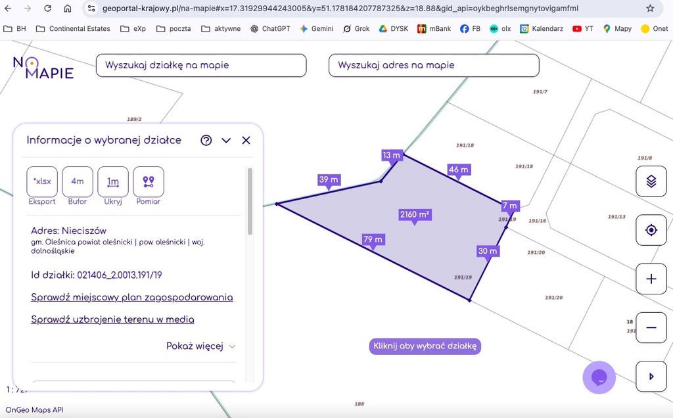Screen dimensions: 673x418
Task: Open the Gemini bookmark
Action: (x=316, y=29)
